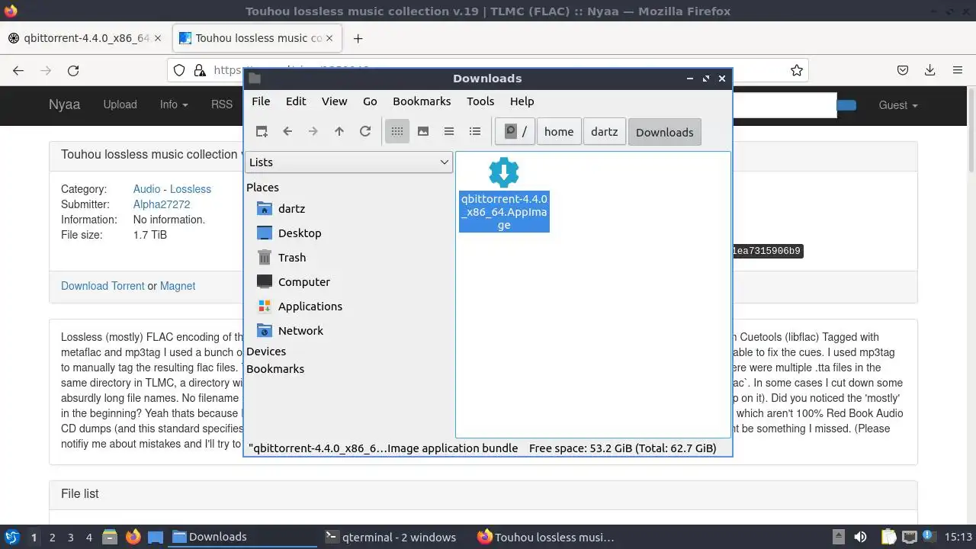Reload the Firefox page

(x=73, y=70)
